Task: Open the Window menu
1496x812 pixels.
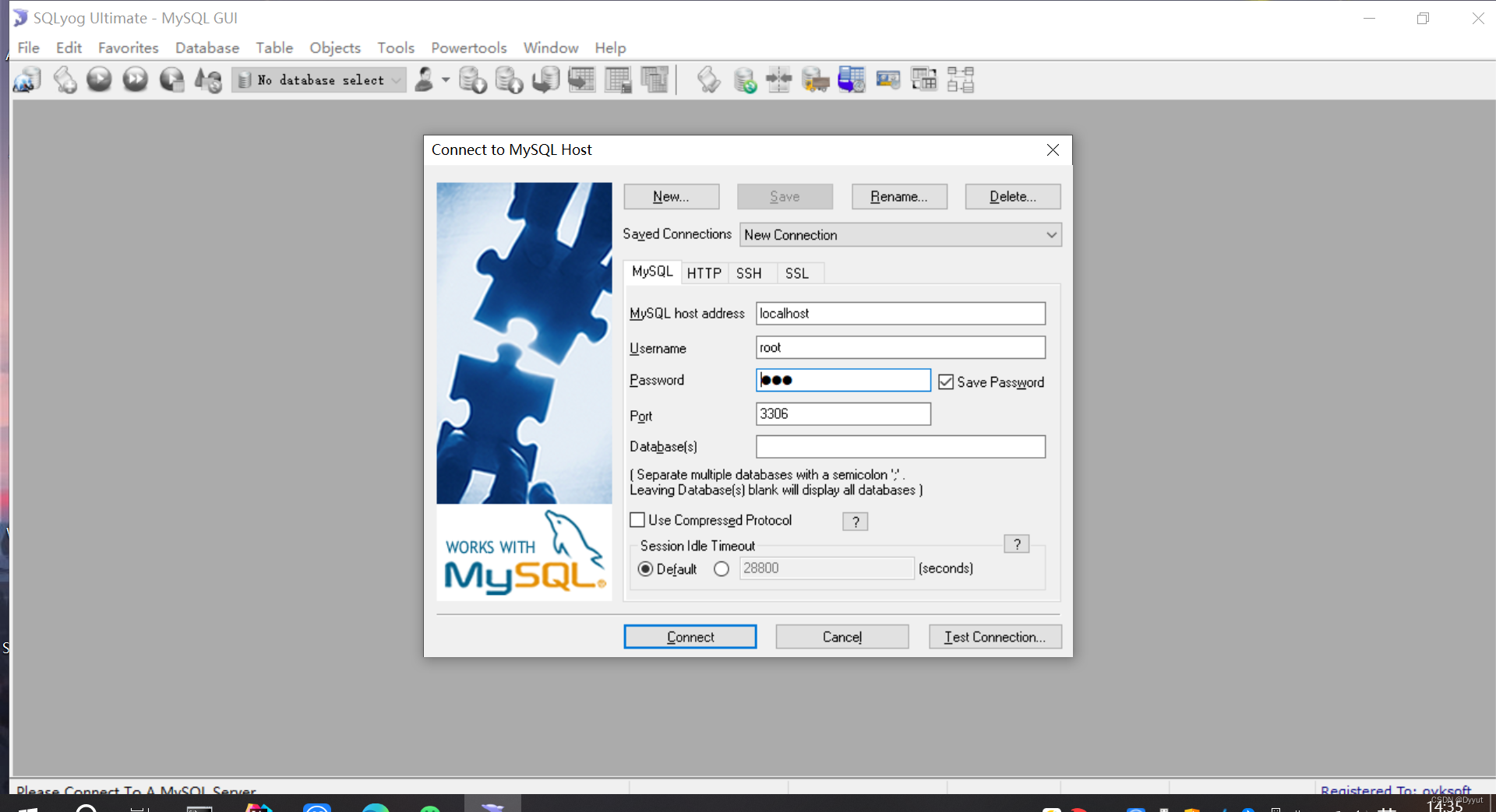Action: pyautogui.click(x=551, y=47)
